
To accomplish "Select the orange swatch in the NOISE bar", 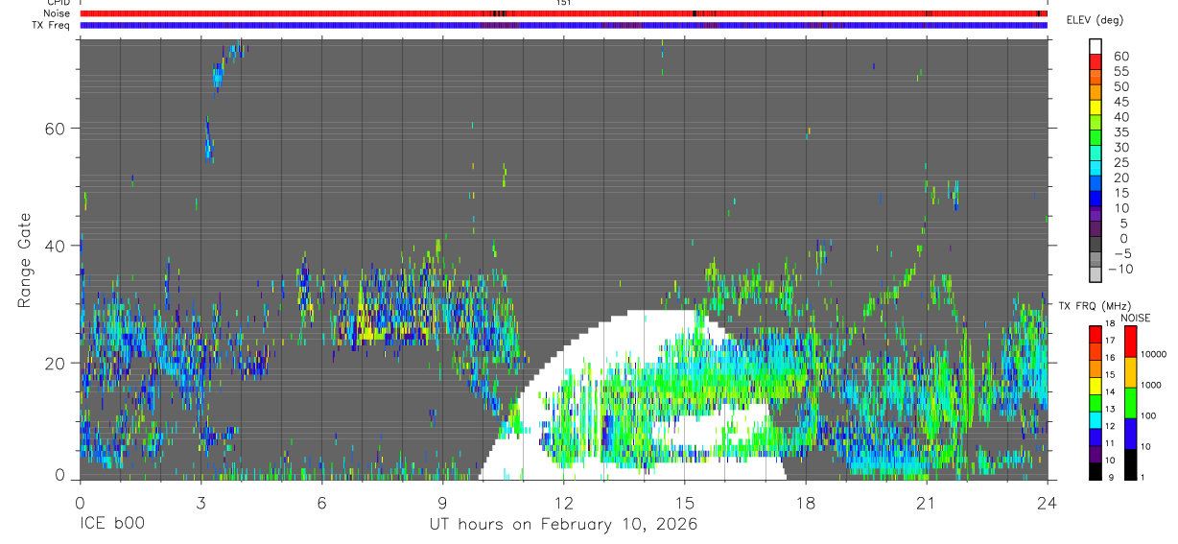I will pos(1131,372).
